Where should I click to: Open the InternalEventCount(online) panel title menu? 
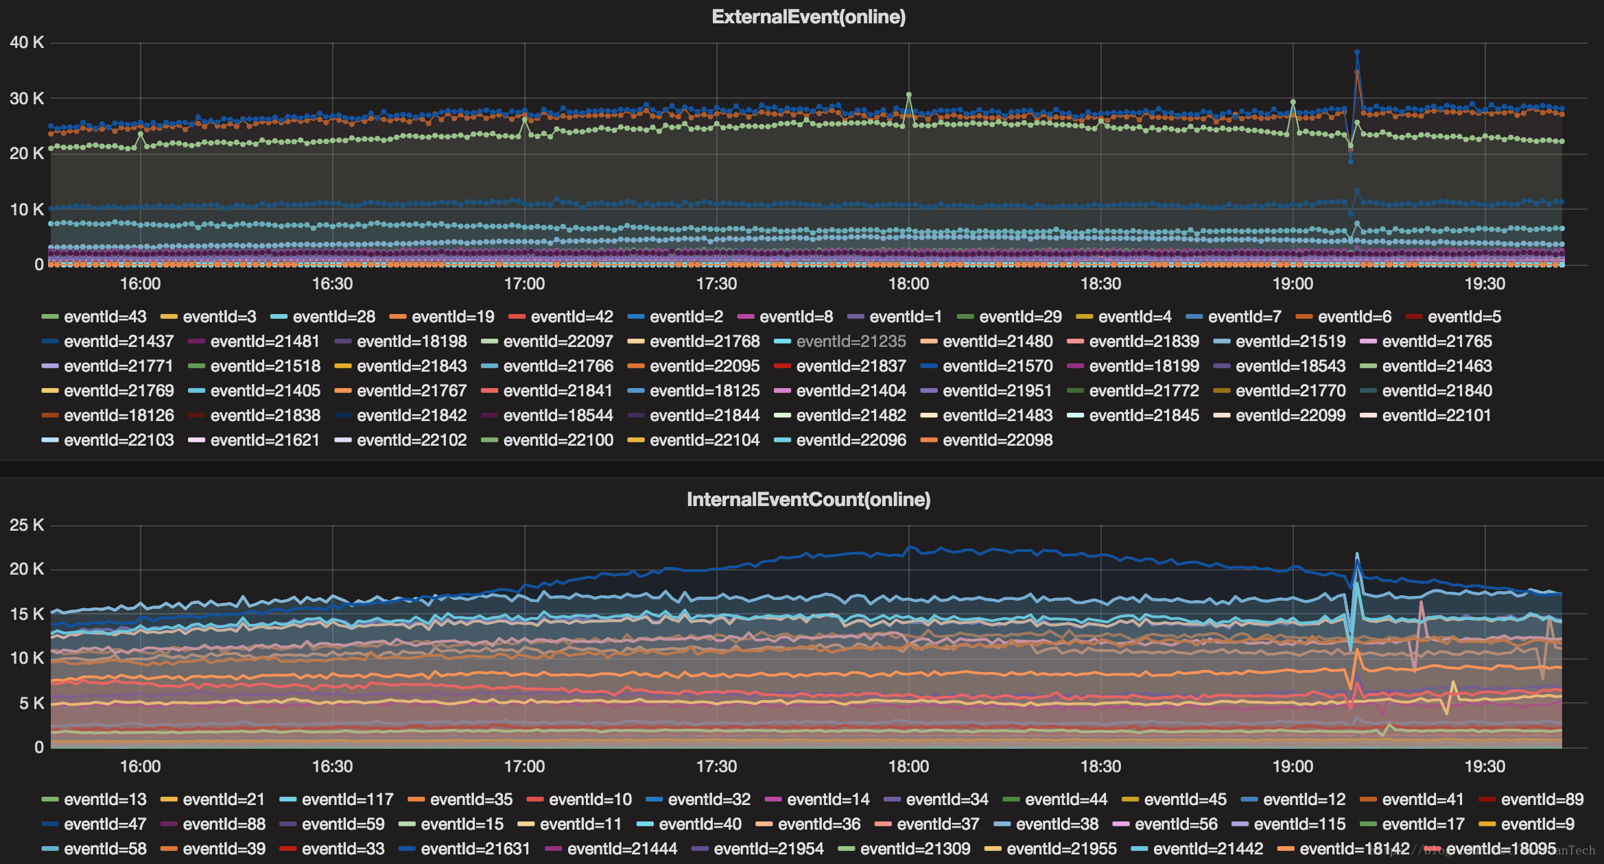808,499
